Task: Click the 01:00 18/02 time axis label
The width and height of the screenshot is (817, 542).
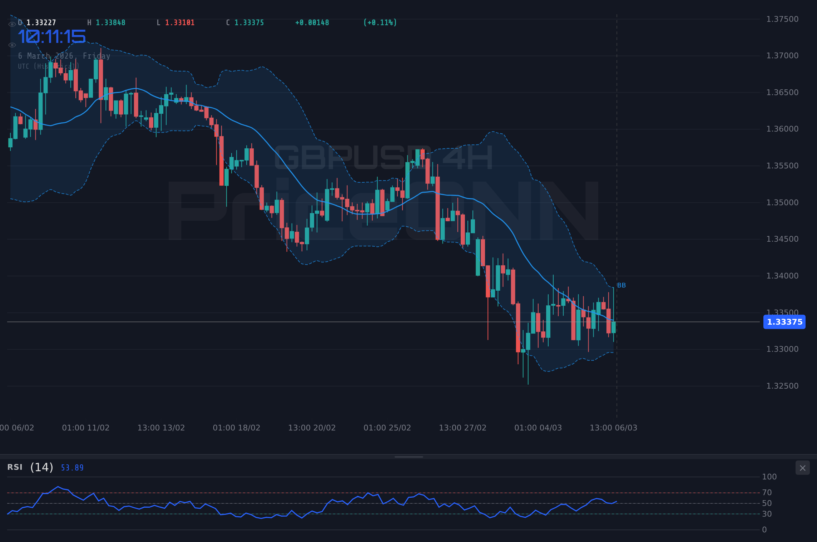Action: tap(236, 428)
